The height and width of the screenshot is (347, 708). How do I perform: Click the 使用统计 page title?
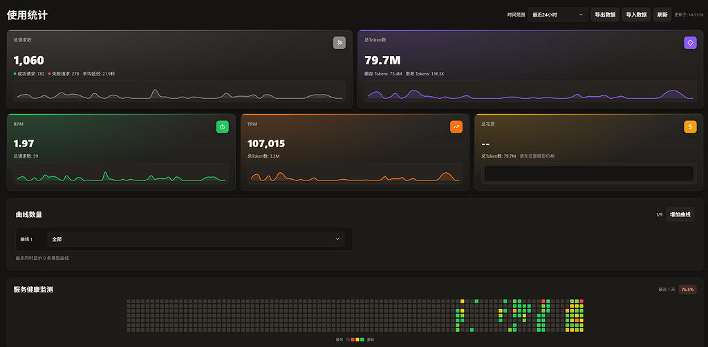tap(27, 15)
